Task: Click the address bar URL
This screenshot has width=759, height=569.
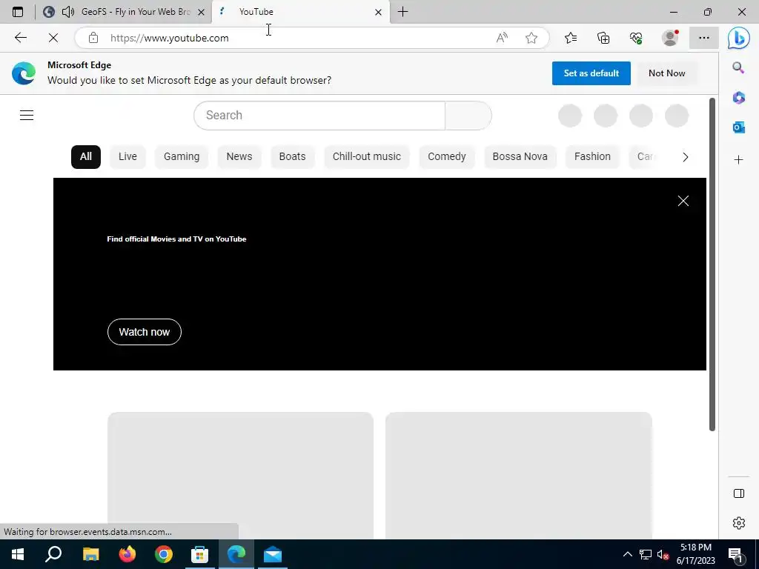Action: (x=169, y=38)
